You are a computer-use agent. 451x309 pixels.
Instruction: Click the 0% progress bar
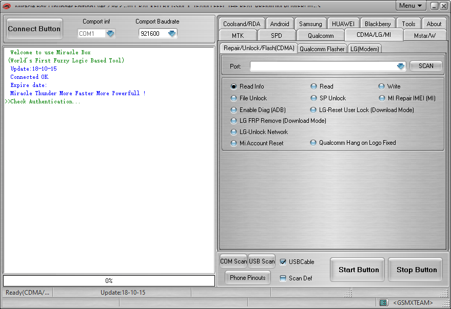(x=109, y=280)
